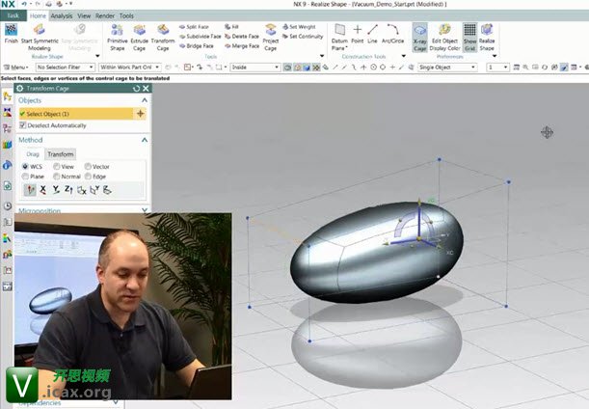Open the Inside selection rule dropdown
The height and width of the screenshot is (409, 589).
click(255, 67)
